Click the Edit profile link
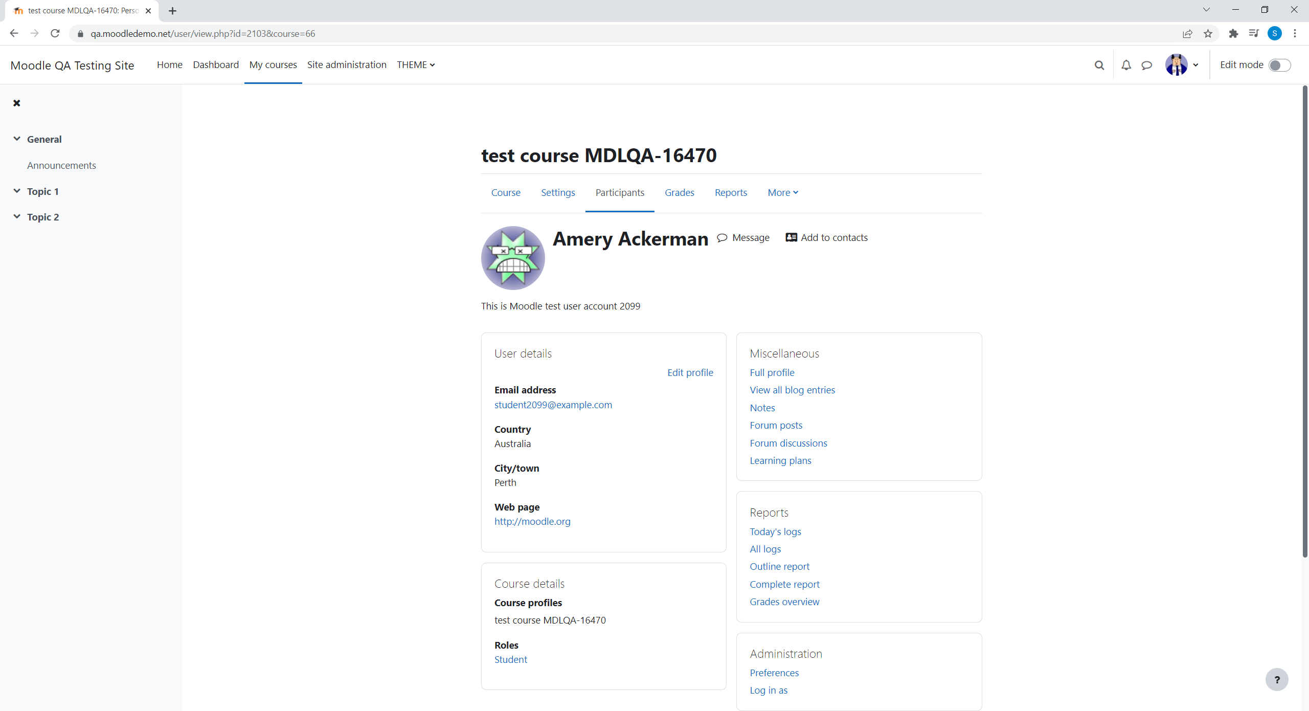This screenshot has height=711, width=1309. [690, 372]
